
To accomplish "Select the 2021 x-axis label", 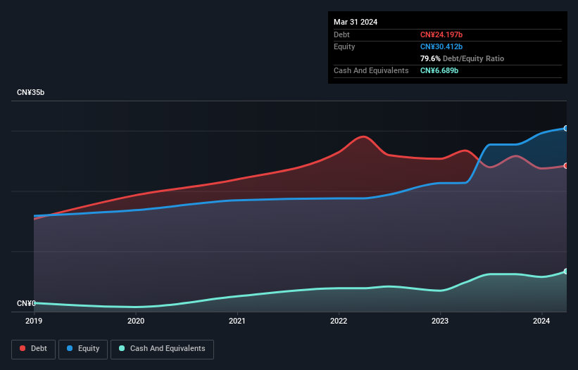I will click(237, 321).
